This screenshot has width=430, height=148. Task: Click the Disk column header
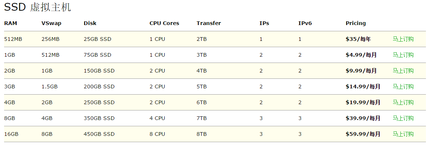coord(90,23)
